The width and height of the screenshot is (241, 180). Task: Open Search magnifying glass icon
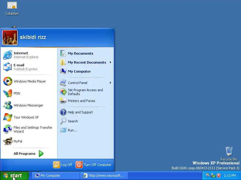click(x=63, y=121)
